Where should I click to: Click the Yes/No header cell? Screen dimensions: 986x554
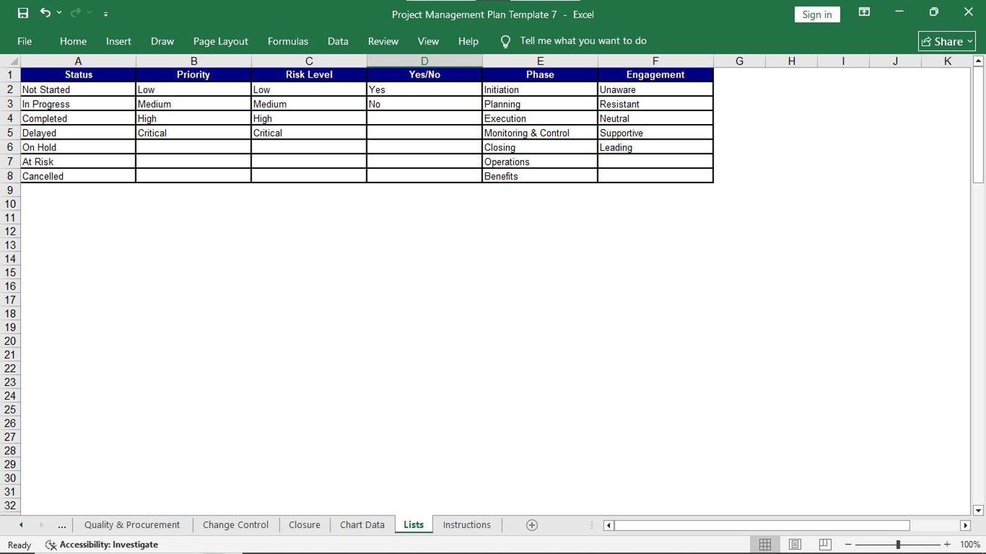[425, 74]
